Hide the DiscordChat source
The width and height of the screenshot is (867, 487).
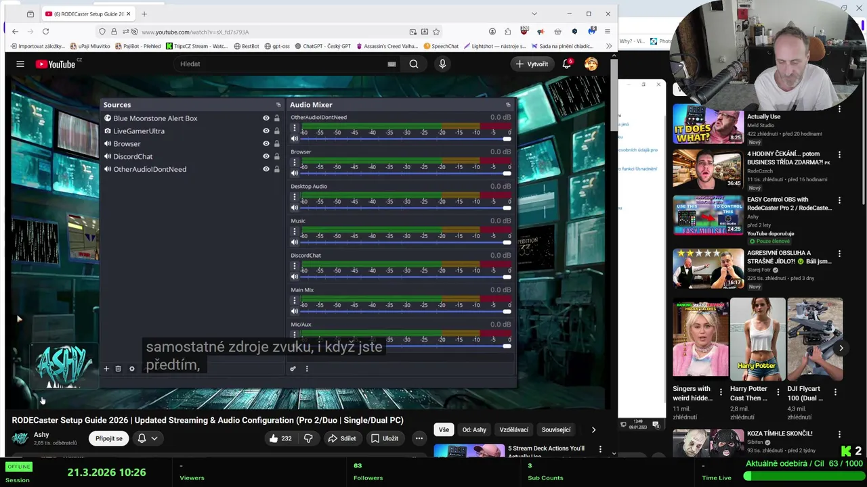click(266, 156)
